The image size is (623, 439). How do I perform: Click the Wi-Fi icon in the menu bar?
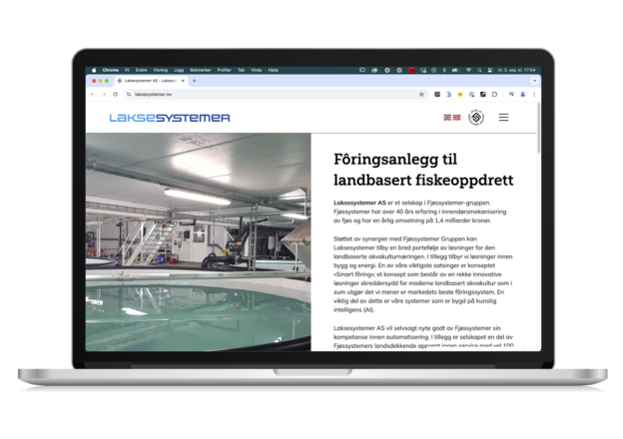[469, 70]
